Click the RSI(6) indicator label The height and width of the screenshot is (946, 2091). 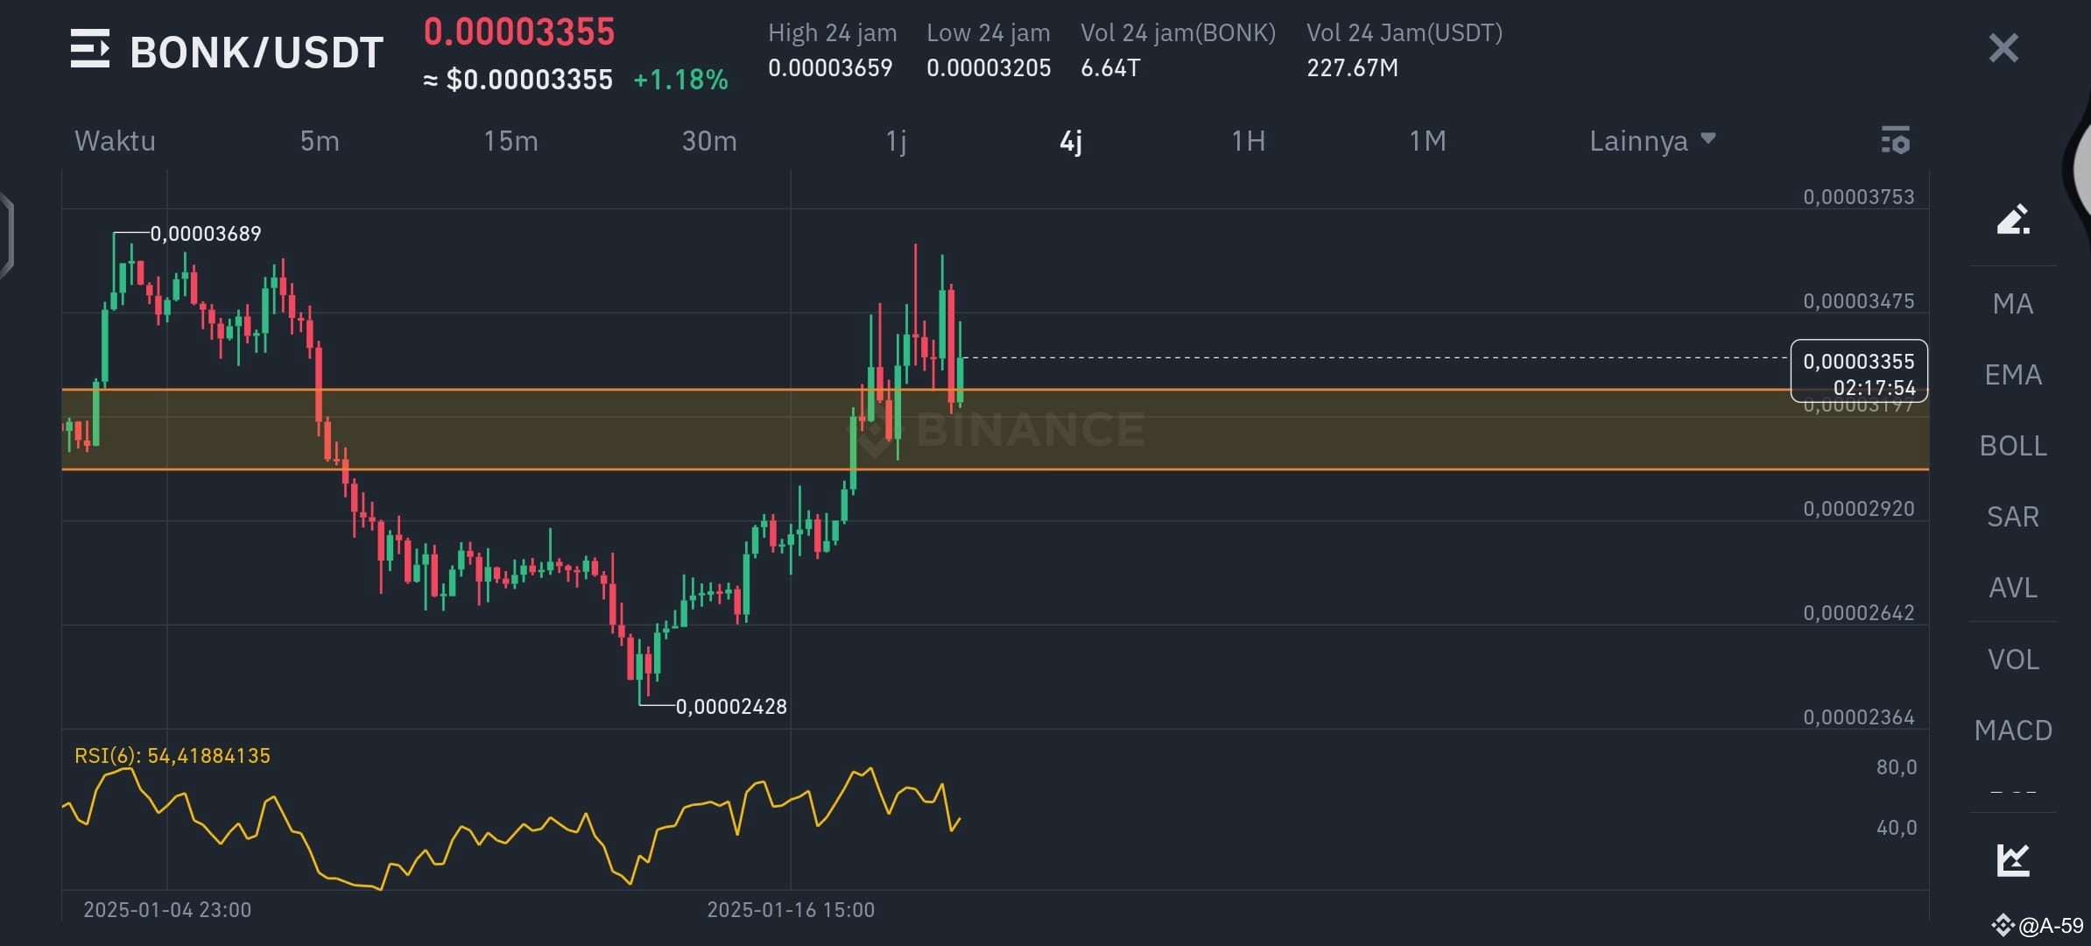pyautogui.click(x=172, y=756)
